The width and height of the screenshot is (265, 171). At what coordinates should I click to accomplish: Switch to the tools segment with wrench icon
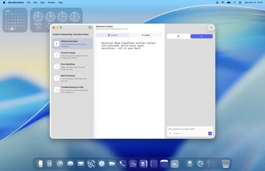[179, 36]
